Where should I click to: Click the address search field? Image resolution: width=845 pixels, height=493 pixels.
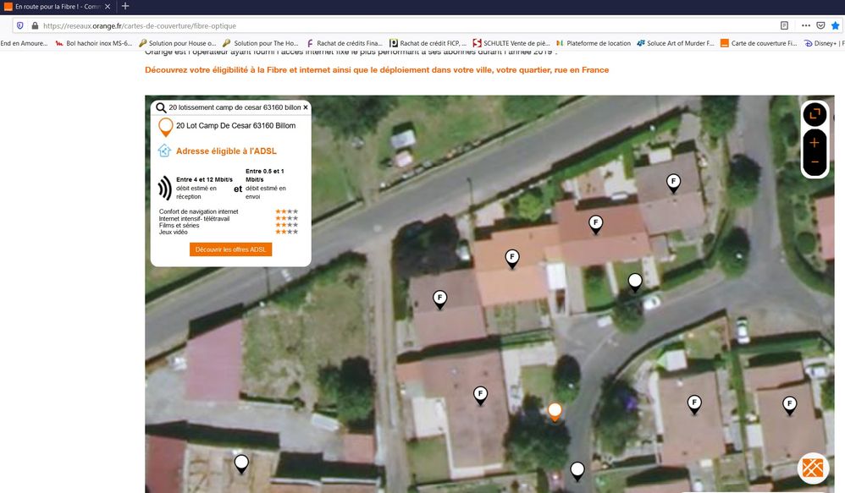coord(235,107)
